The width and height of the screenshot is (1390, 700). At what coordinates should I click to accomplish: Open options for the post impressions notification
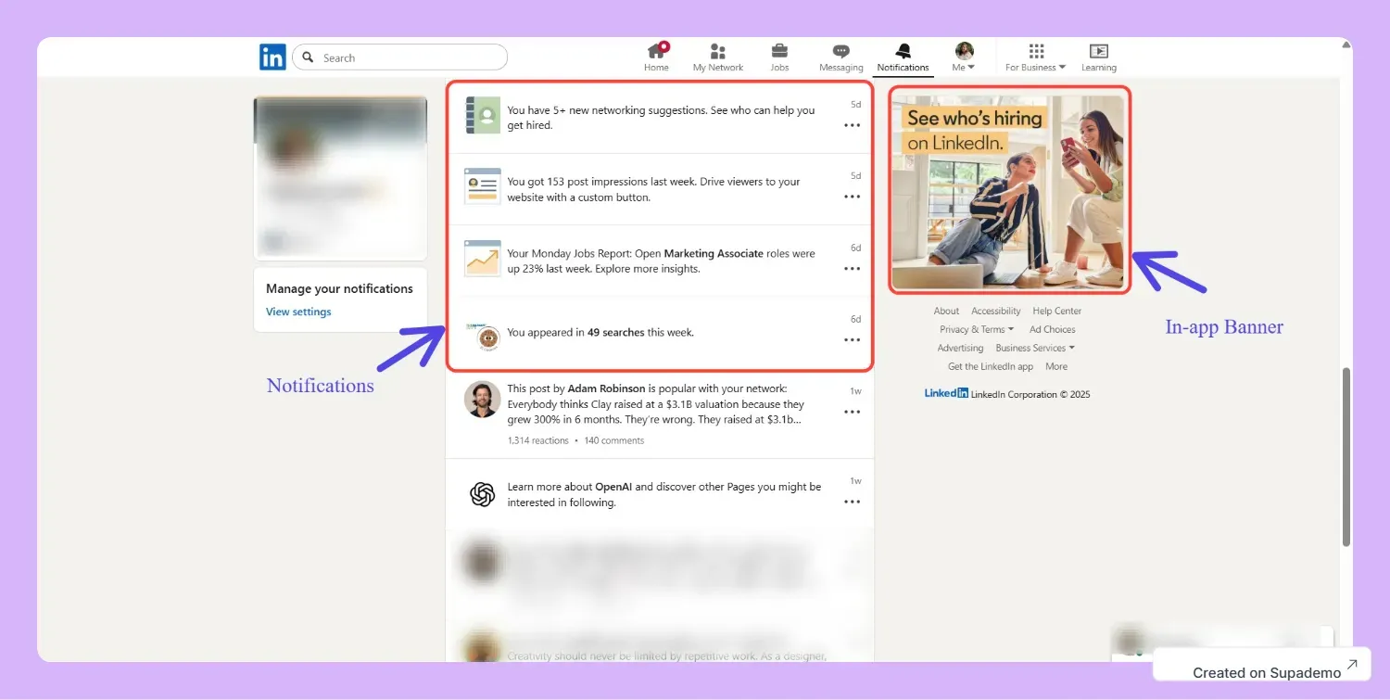(x=851, y=197)
